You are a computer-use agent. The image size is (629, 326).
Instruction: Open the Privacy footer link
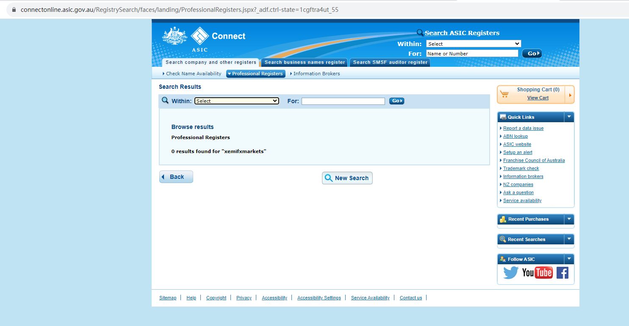pos(244,298)
